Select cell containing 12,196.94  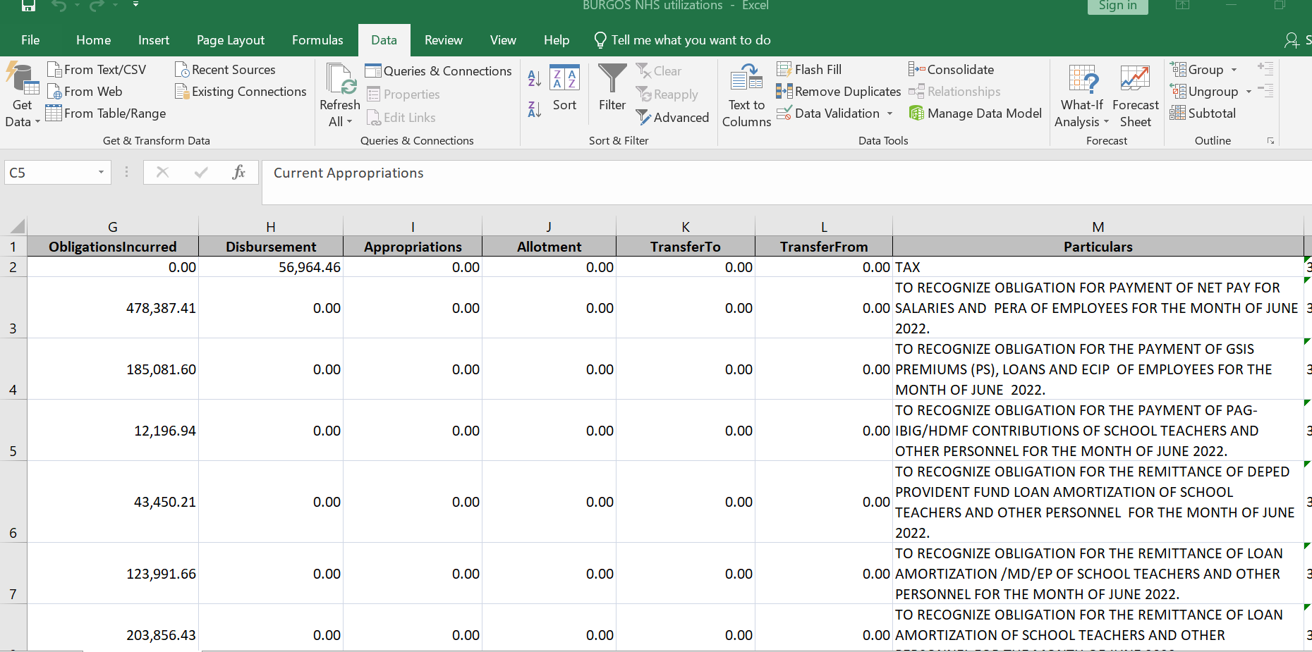113,431
